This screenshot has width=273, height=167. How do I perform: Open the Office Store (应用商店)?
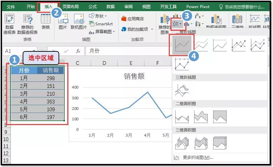coord(133,19)
